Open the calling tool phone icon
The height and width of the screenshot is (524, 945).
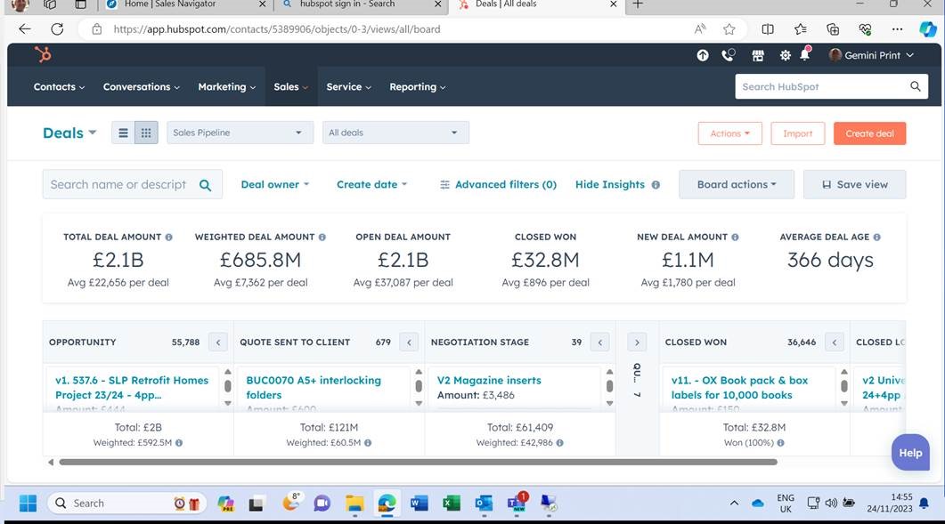(729, 55)
